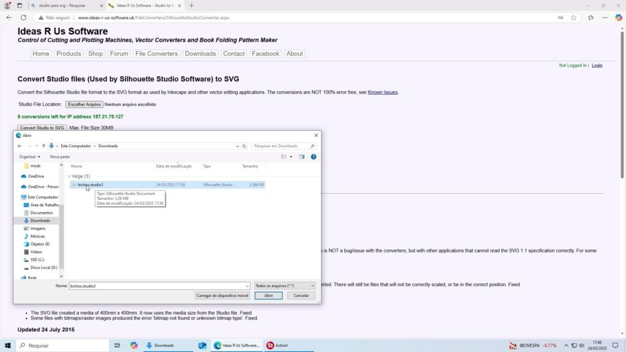Open the recent locations dropdown in dialog
The height and width of the screenshot is (352, 626).
(x=37, y=146)
